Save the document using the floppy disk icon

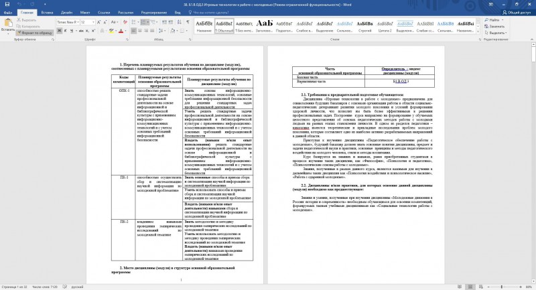[7, 5]
